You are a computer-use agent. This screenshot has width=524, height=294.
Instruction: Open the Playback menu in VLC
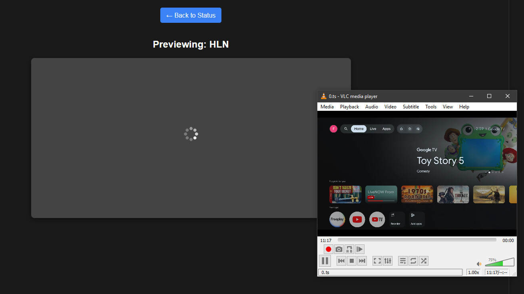(x=349, y=107)
